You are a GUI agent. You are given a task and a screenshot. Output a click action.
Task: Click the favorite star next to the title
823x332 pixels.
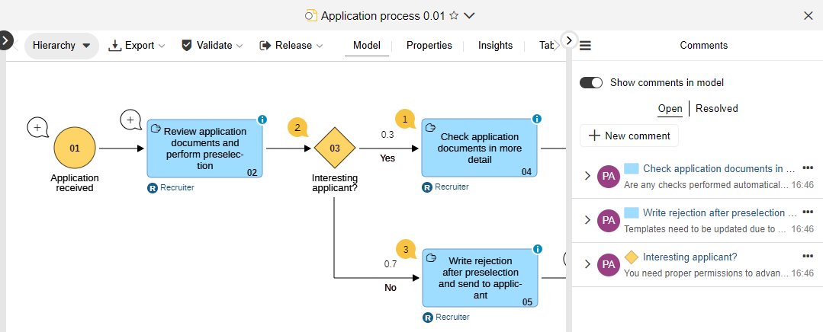(x=454, y=15)
